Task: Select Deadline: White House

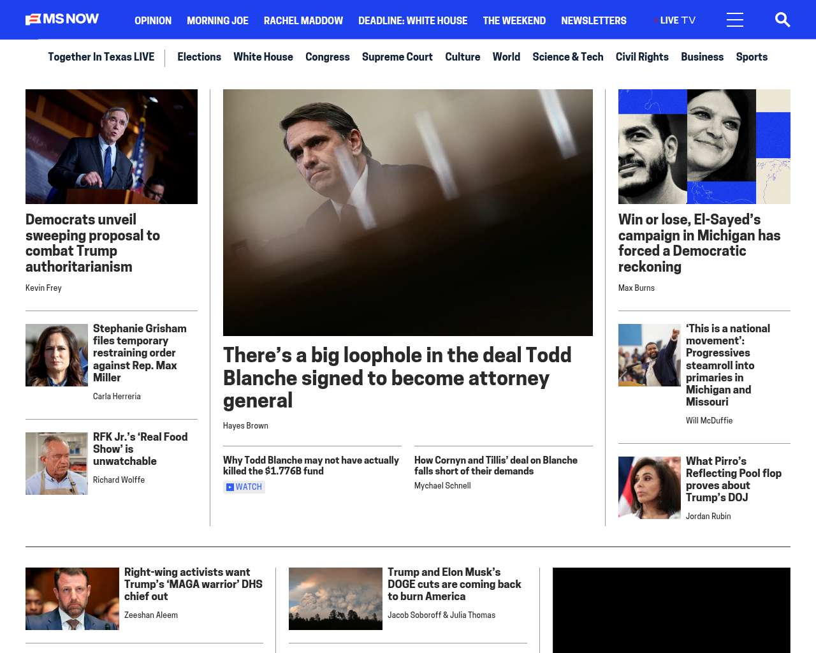Action: [x=412, y=20]
